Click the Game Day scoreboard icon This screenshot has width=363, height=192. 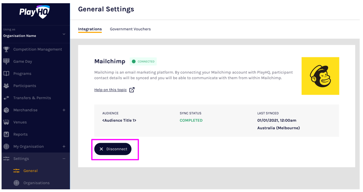pyautogui.click(x=6, y=61)
